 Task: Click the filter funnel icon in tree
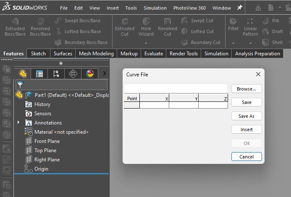coord(20,85)
